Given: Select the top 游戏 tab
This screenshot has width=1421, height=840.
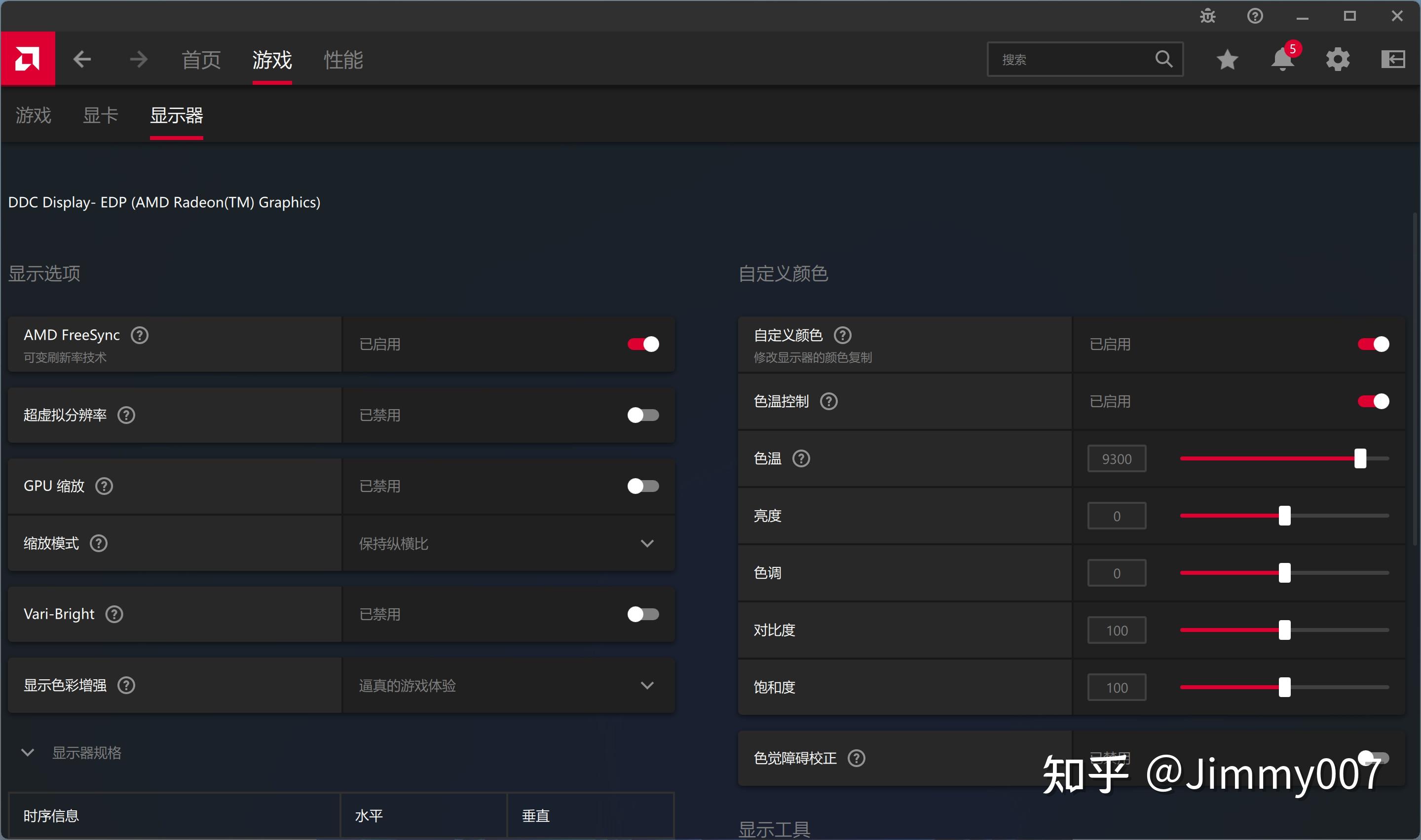Looking at the screenshot, I should (x=272, y=60).
